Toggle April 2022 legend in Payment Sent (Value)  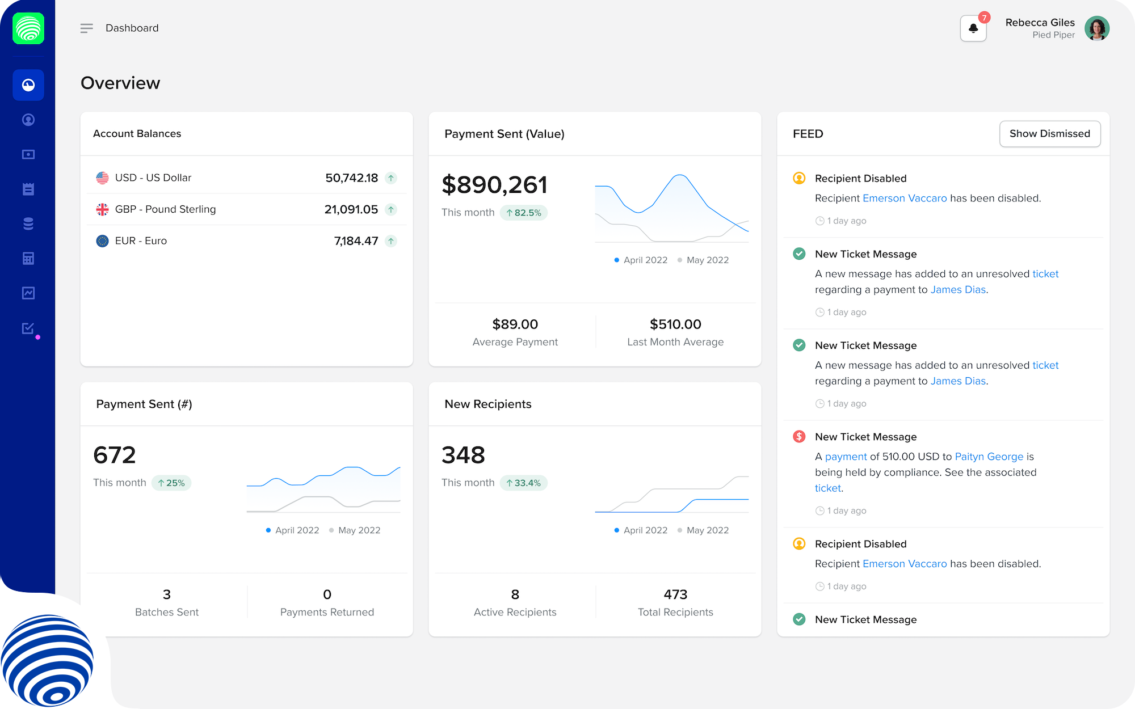point(645,260)
